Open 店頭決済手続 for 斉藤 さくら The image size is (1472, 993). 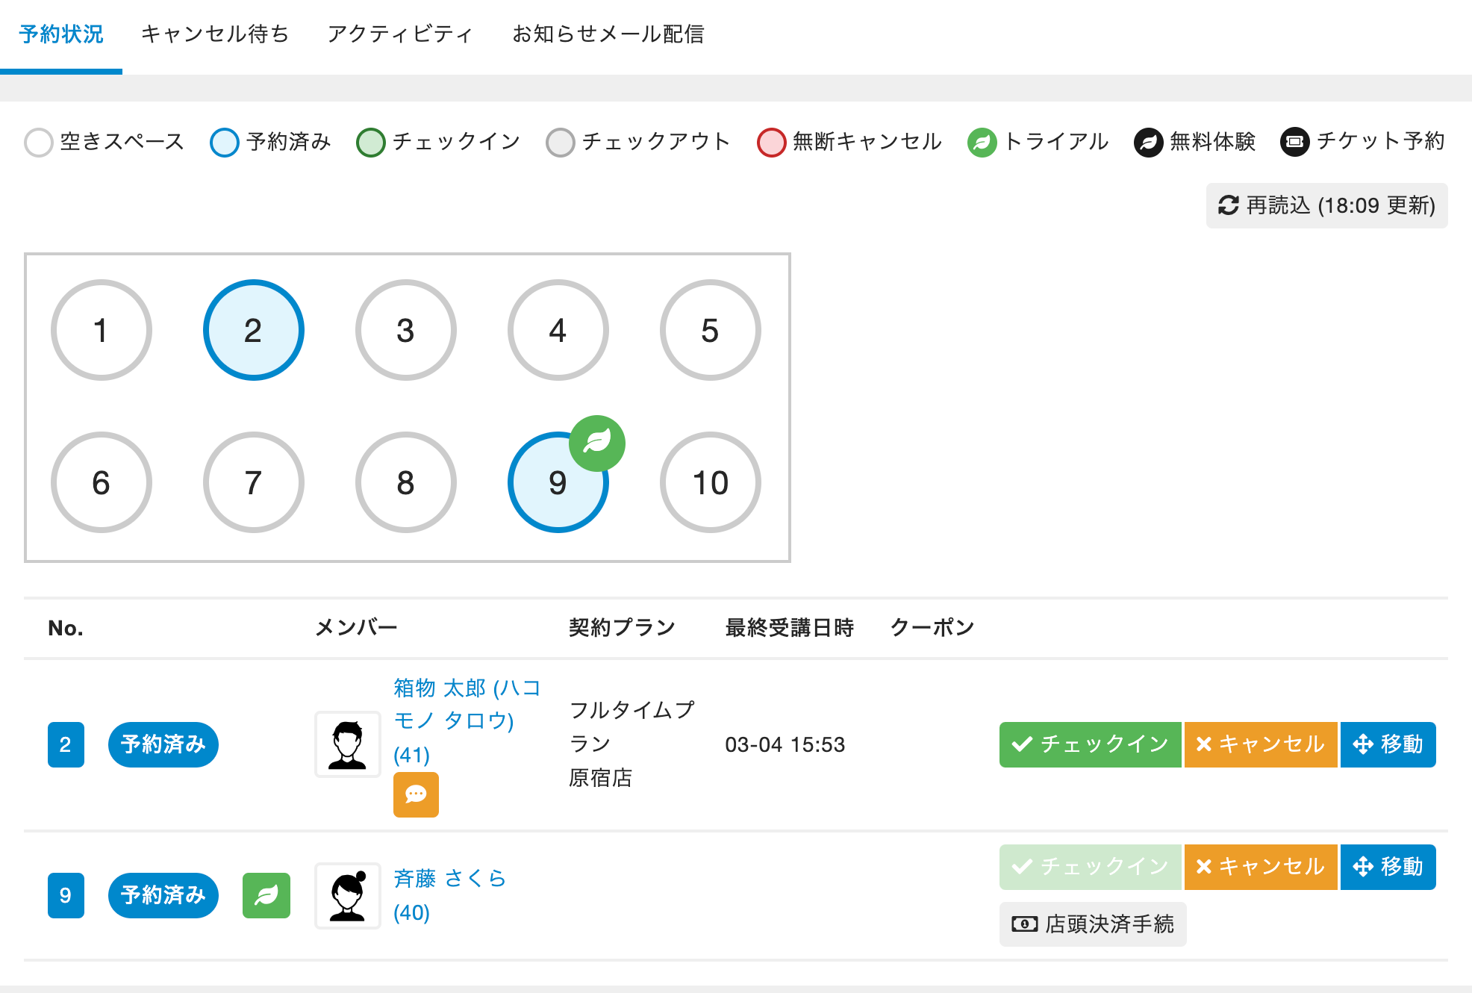(1093, 924)
